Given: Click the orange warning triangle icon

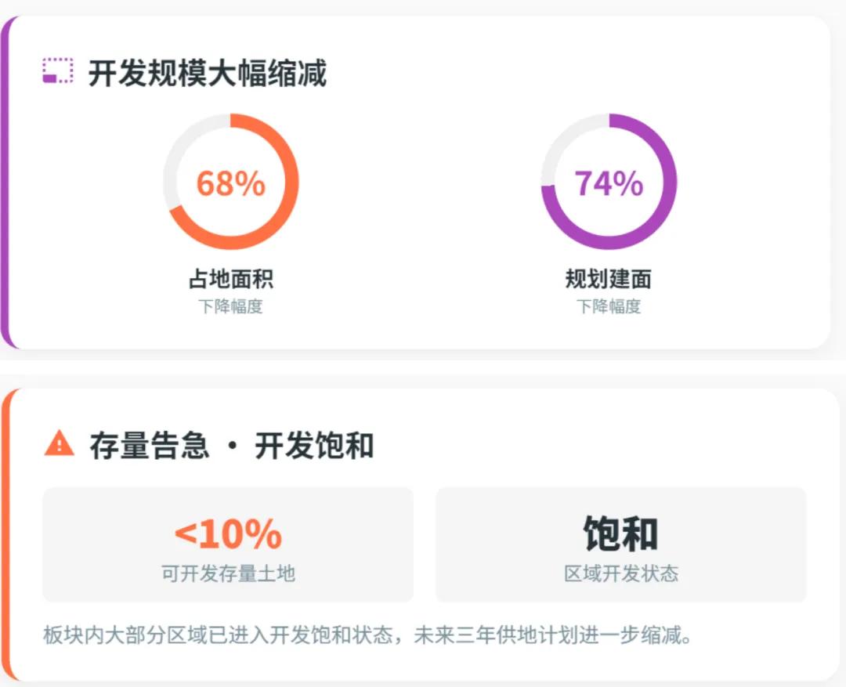Looking at the screenshot, I should point(60,443).
